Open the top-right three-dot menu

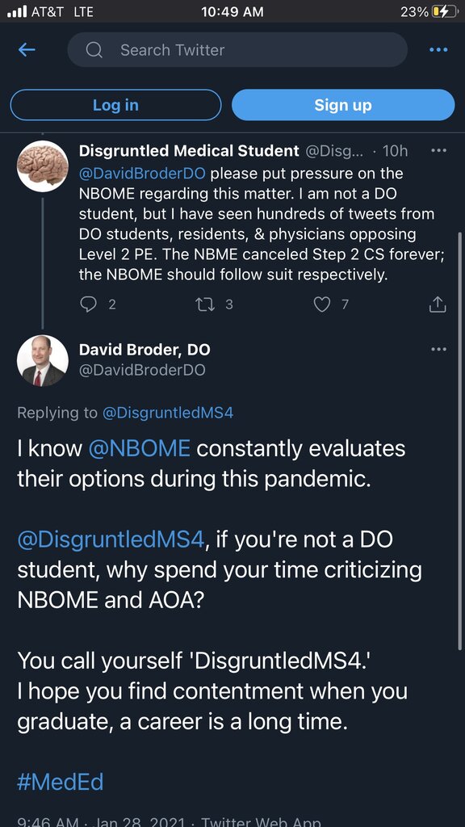tap(438, 49)
